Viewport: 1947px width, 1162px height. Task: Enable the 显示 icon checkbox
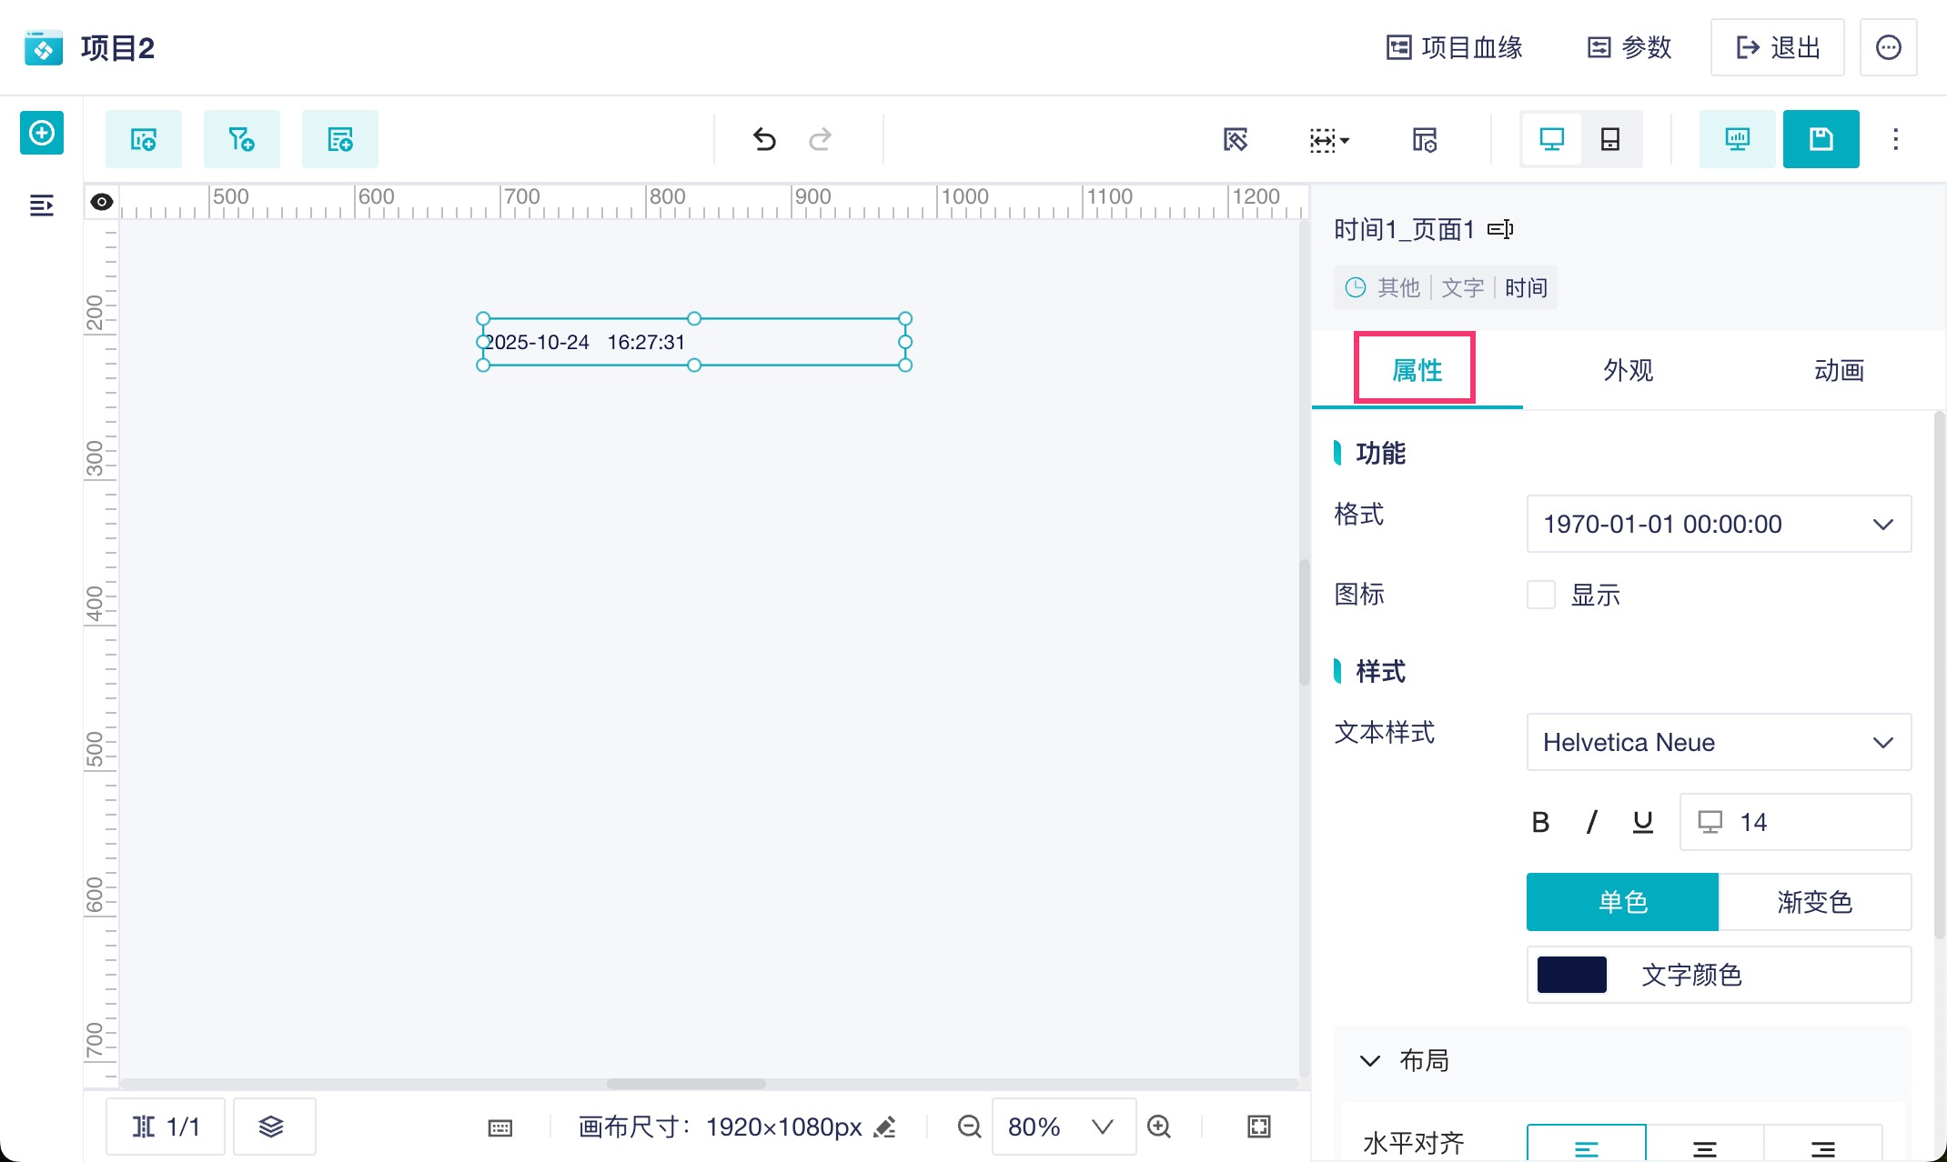point(1540,595)
